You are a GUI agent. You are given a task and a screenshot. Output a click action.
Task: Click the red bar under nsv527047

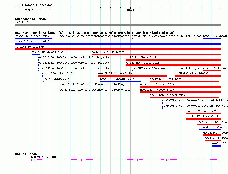pyautogui.click(x=156, y=55)
